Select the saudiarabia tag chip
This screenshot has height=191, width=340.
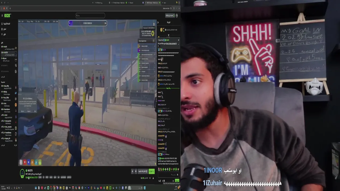coord(63,177)
